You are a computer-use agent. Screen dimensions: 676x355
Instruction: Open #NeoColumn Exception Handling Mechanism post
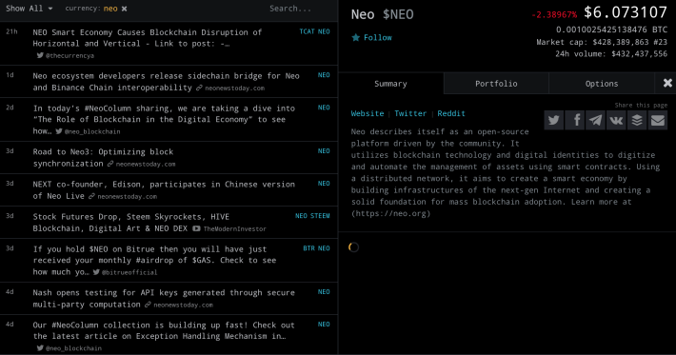tap(164, 330)
